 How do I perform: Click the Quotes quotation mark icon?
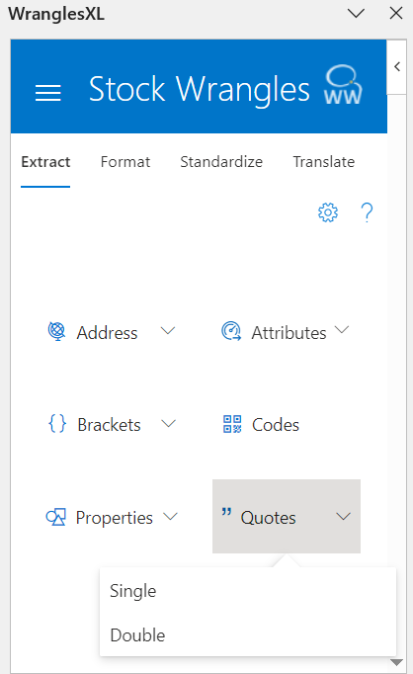pos(226,512)
